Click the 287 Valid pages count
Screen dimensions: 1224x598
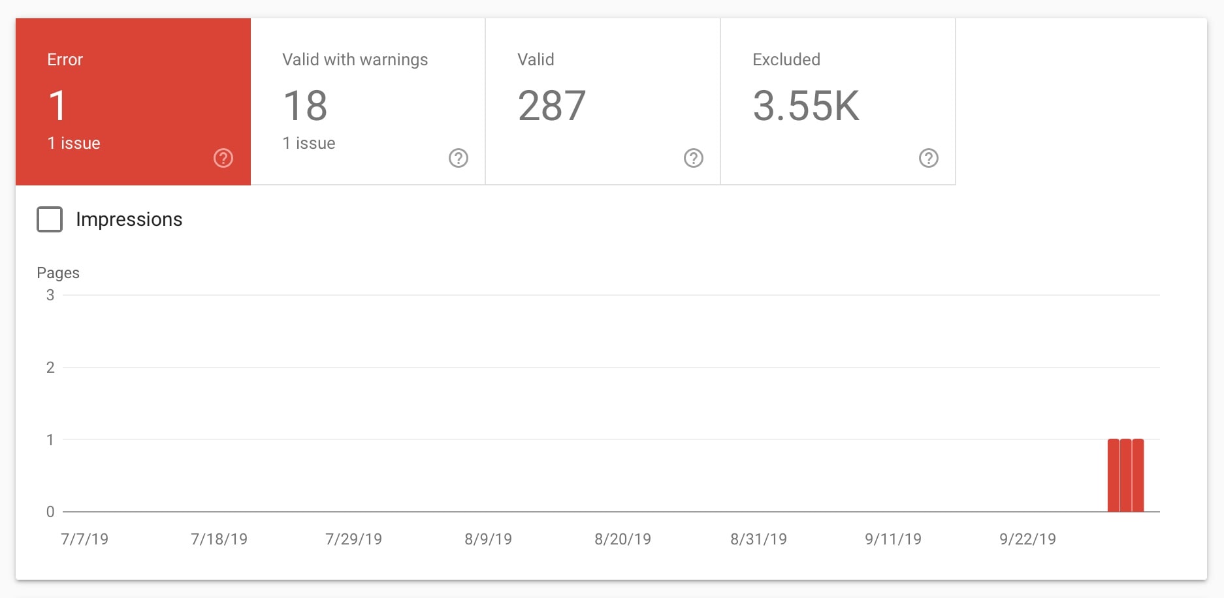point(552,106)
